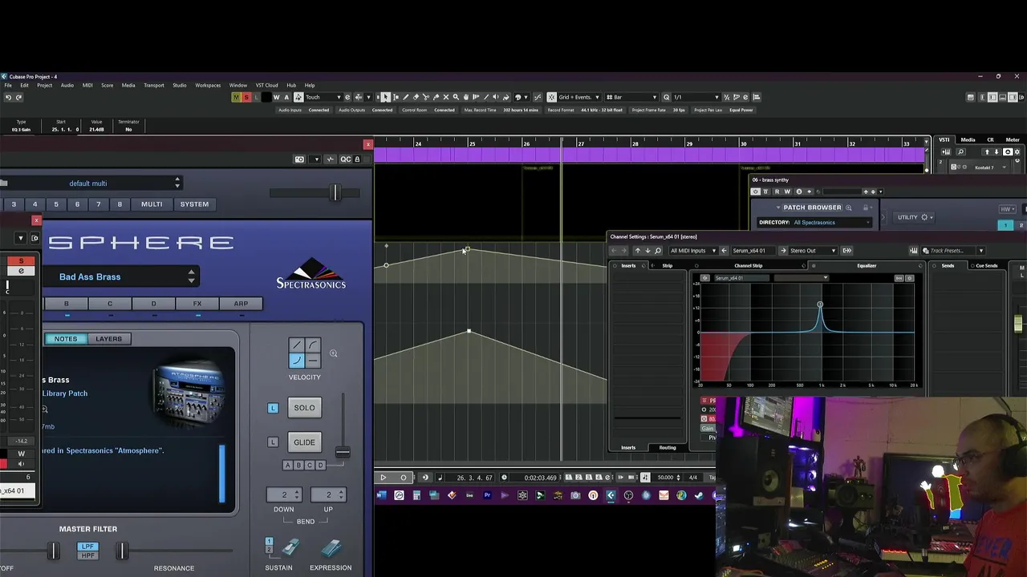Click the magnifier icon beside velocity curves
The image size is (1027, 577).
(333, 353)
